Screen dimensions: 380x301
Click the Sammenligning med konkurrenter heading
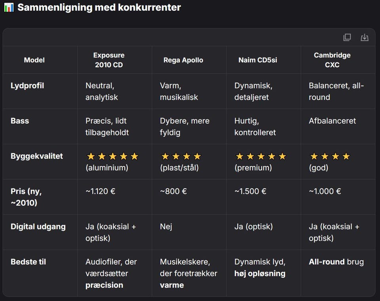[99, 8]
